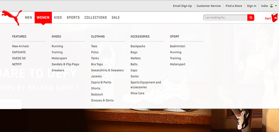Select Badminton under Sport

pos(178,46)
